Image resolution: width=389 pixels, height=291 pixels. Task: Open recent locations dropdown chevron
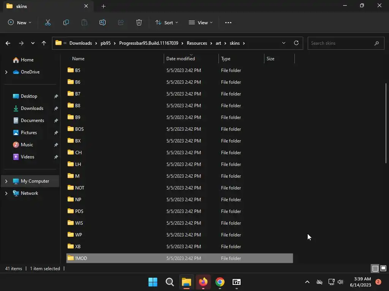33,43
